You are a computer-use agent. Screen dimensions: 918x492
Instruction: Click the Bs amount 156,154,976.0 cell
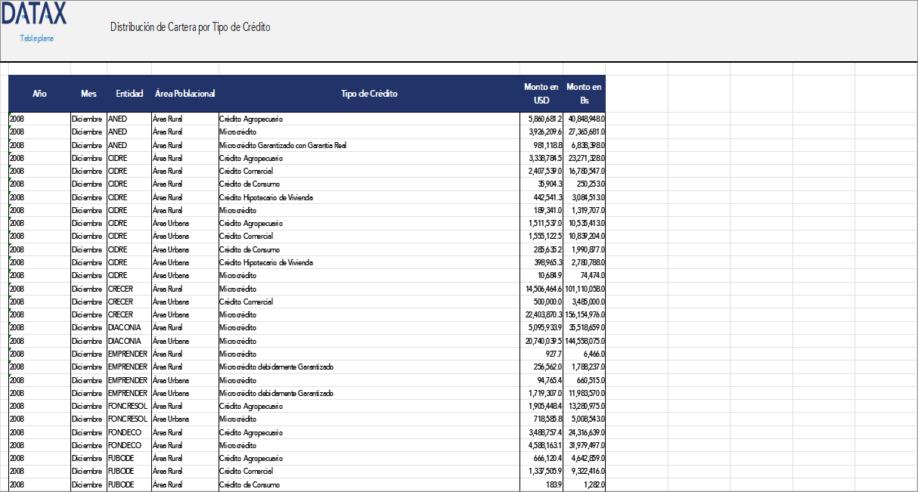[585, 314]
